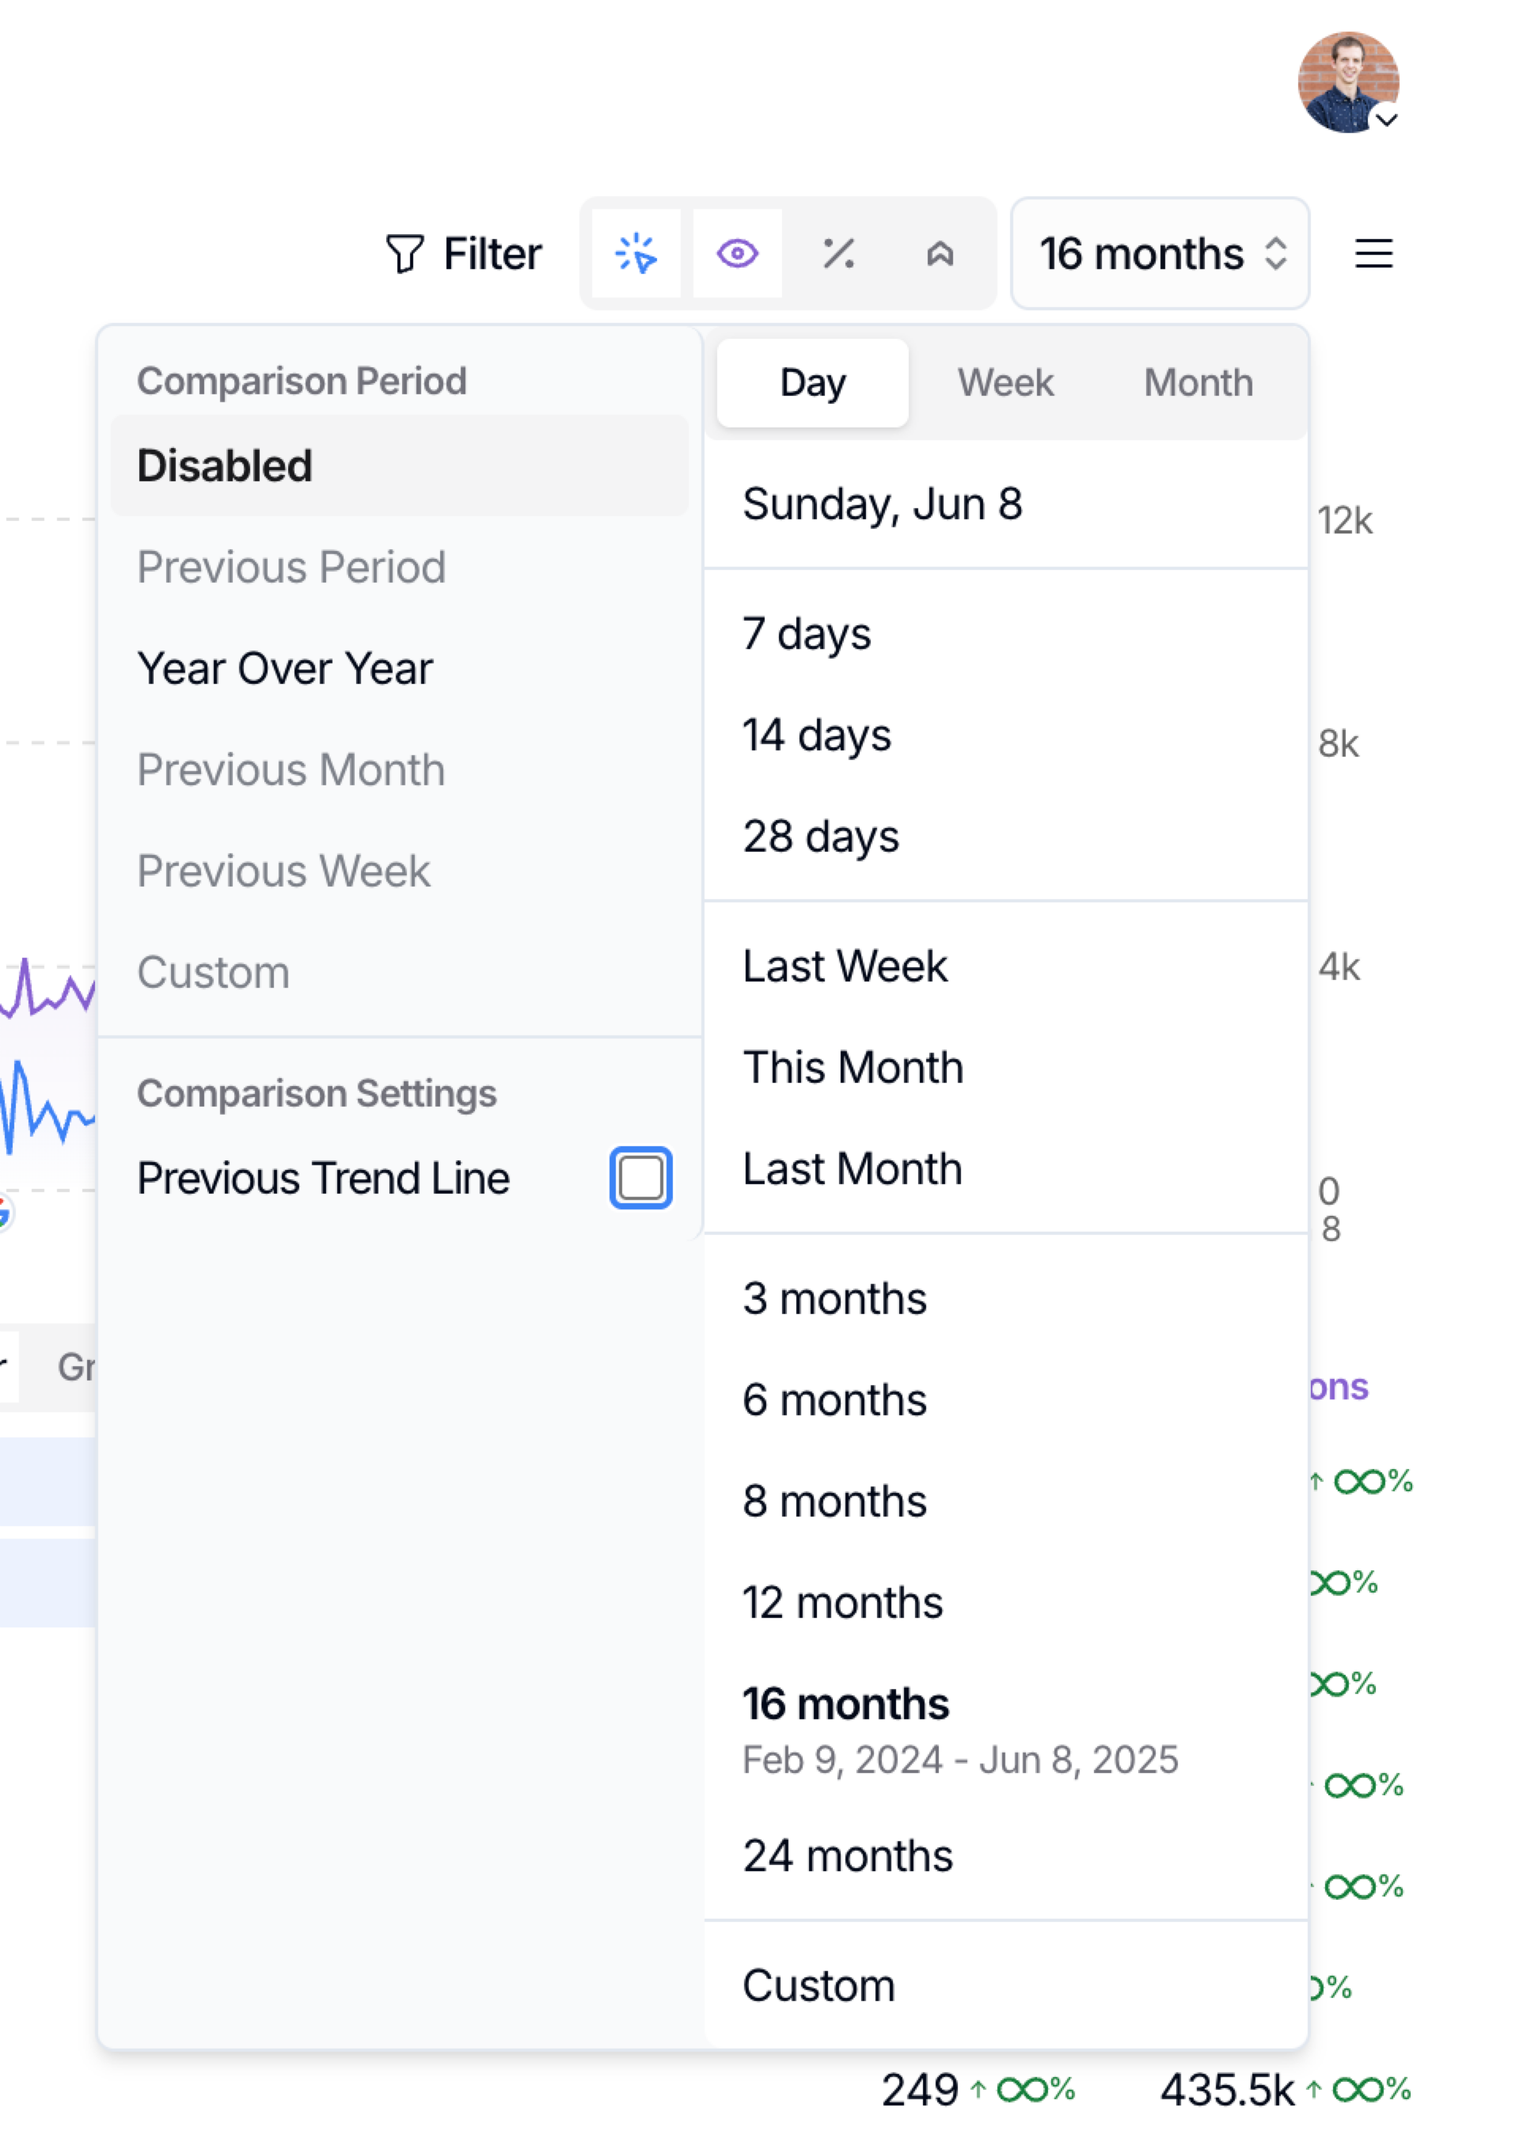
Task: Open the account chevron beside avatar
Action: coord(1386,120)
